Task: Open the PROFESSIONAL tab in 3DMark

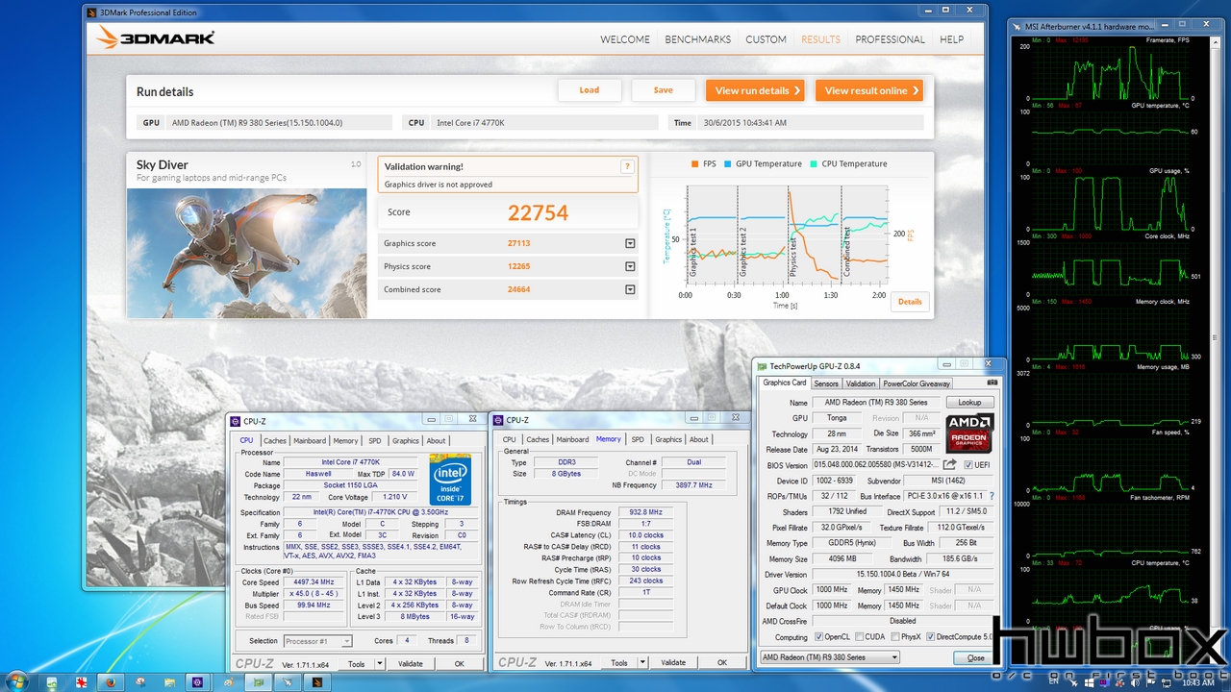Action: point(891,39)
